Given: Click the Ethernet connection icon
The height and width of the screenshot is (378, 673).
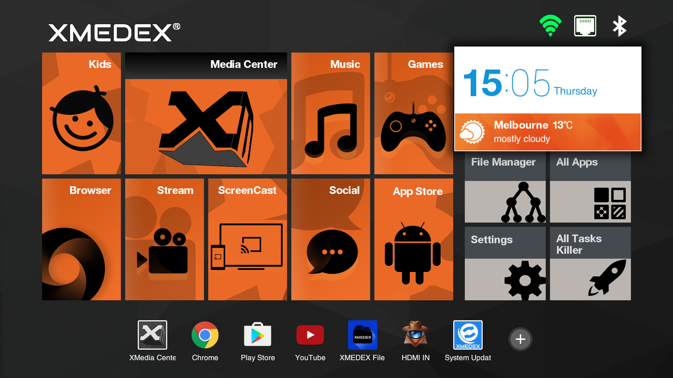Looking at the screenshot, I should [x=585, y=26].
